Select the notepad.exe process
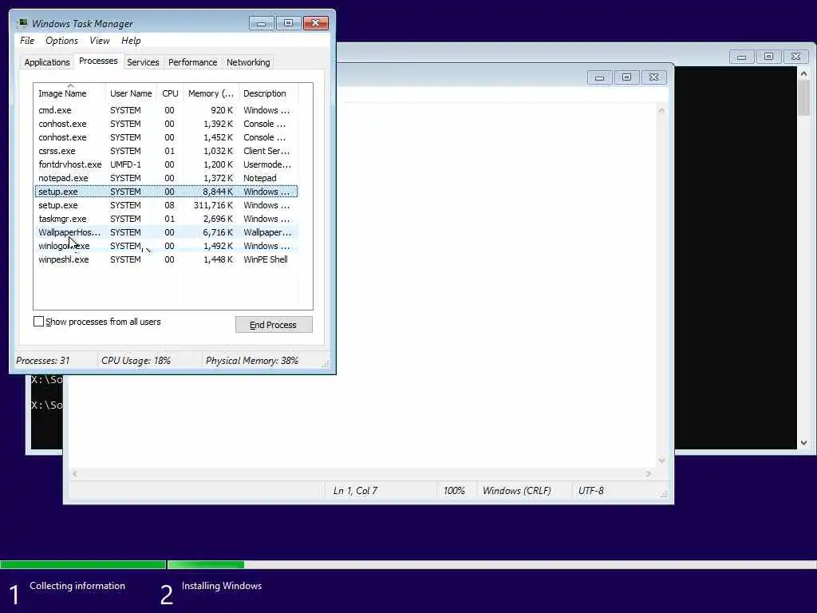Viewport: 817px width, 613px height. coord(166,178)
